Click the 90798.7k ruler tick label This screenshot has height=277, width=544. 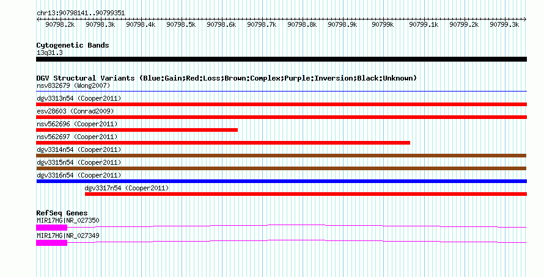coord(262,24)
